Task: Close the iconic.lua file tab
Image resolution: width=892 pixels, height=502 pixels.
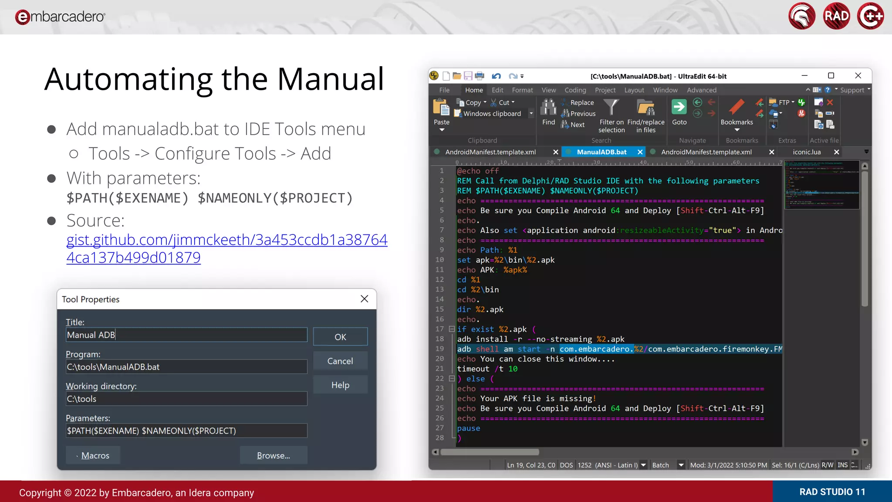Action: point(836,152)
